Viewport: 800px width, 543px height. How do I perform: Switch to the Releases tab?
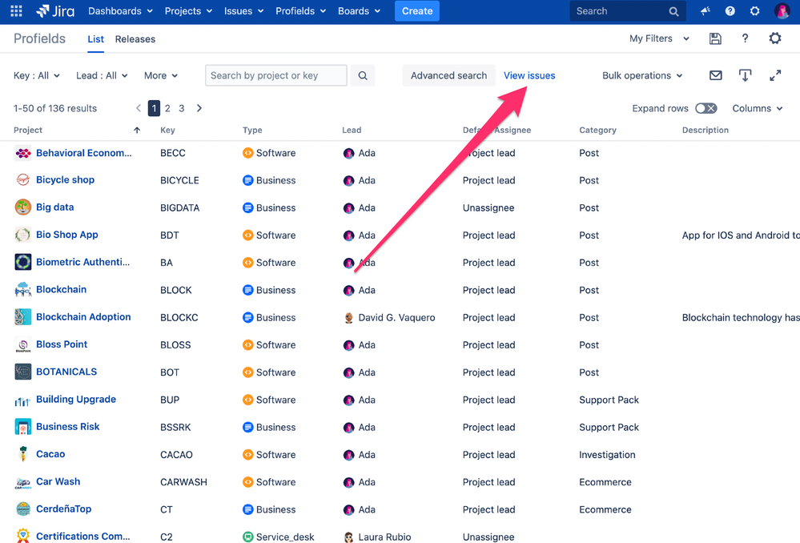coord(135,38)
